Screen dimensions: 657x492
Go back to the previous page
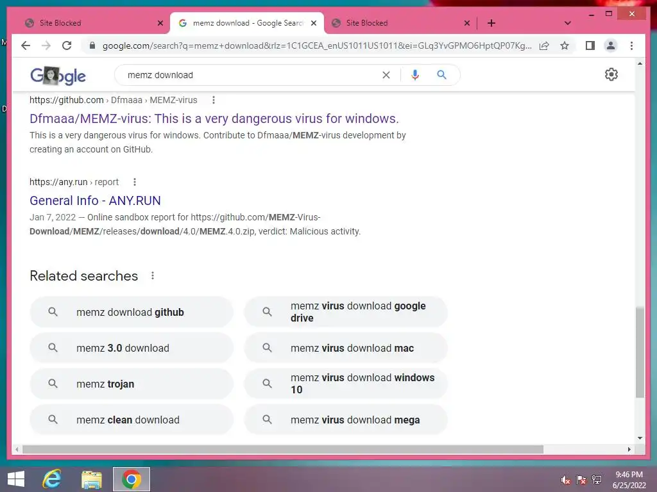click(26, 45)
